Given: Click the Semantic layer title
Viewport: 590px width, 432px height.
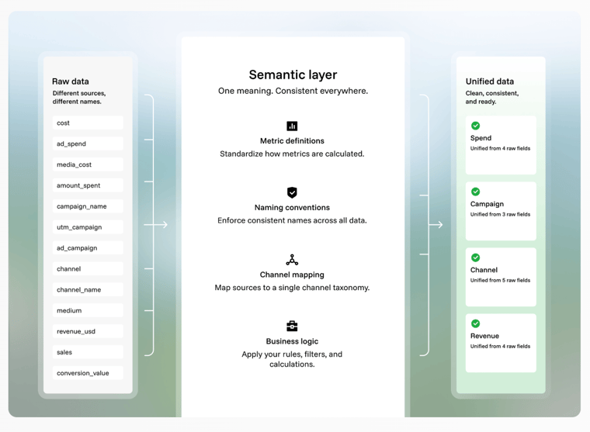Looking at the screenshot, I should [x=293, y=74].
